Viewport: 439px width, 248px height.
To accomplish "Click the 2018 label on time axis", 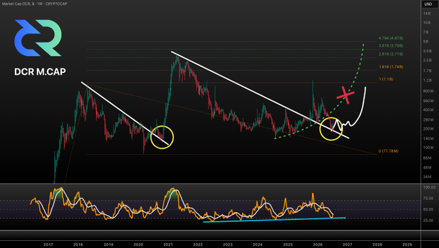I will click(78, 245).
